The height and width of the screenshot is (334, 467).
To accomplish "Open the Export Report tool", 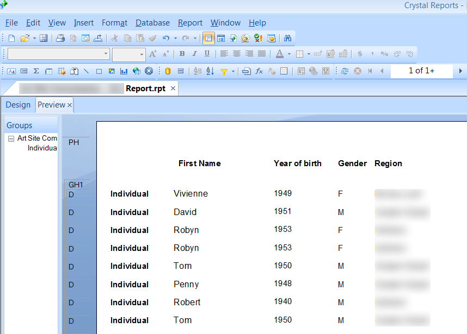I will tap(98, 38).
